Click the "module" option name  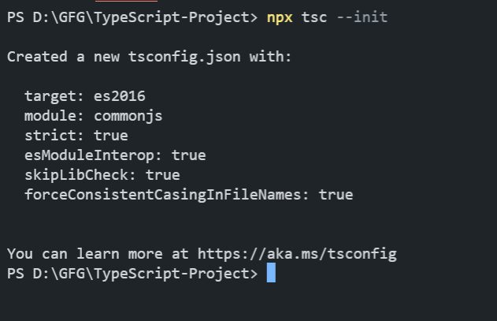point(50,116)
